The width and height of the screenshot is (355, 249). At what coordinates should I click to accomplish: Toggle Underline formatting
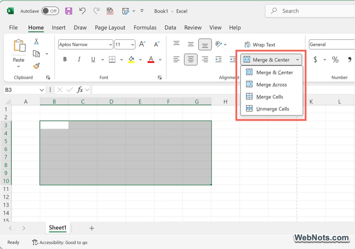pyautogui.click(x=93, y=59)
